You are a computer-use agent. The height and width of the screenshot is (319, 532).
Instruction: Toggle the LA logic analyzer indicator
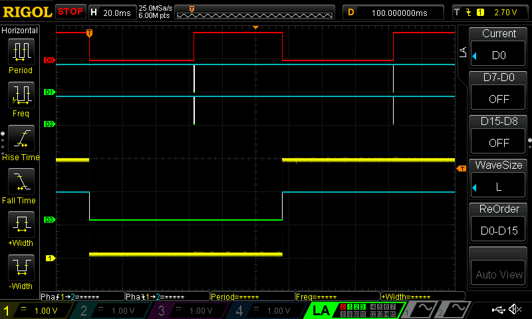coord(321,310)
